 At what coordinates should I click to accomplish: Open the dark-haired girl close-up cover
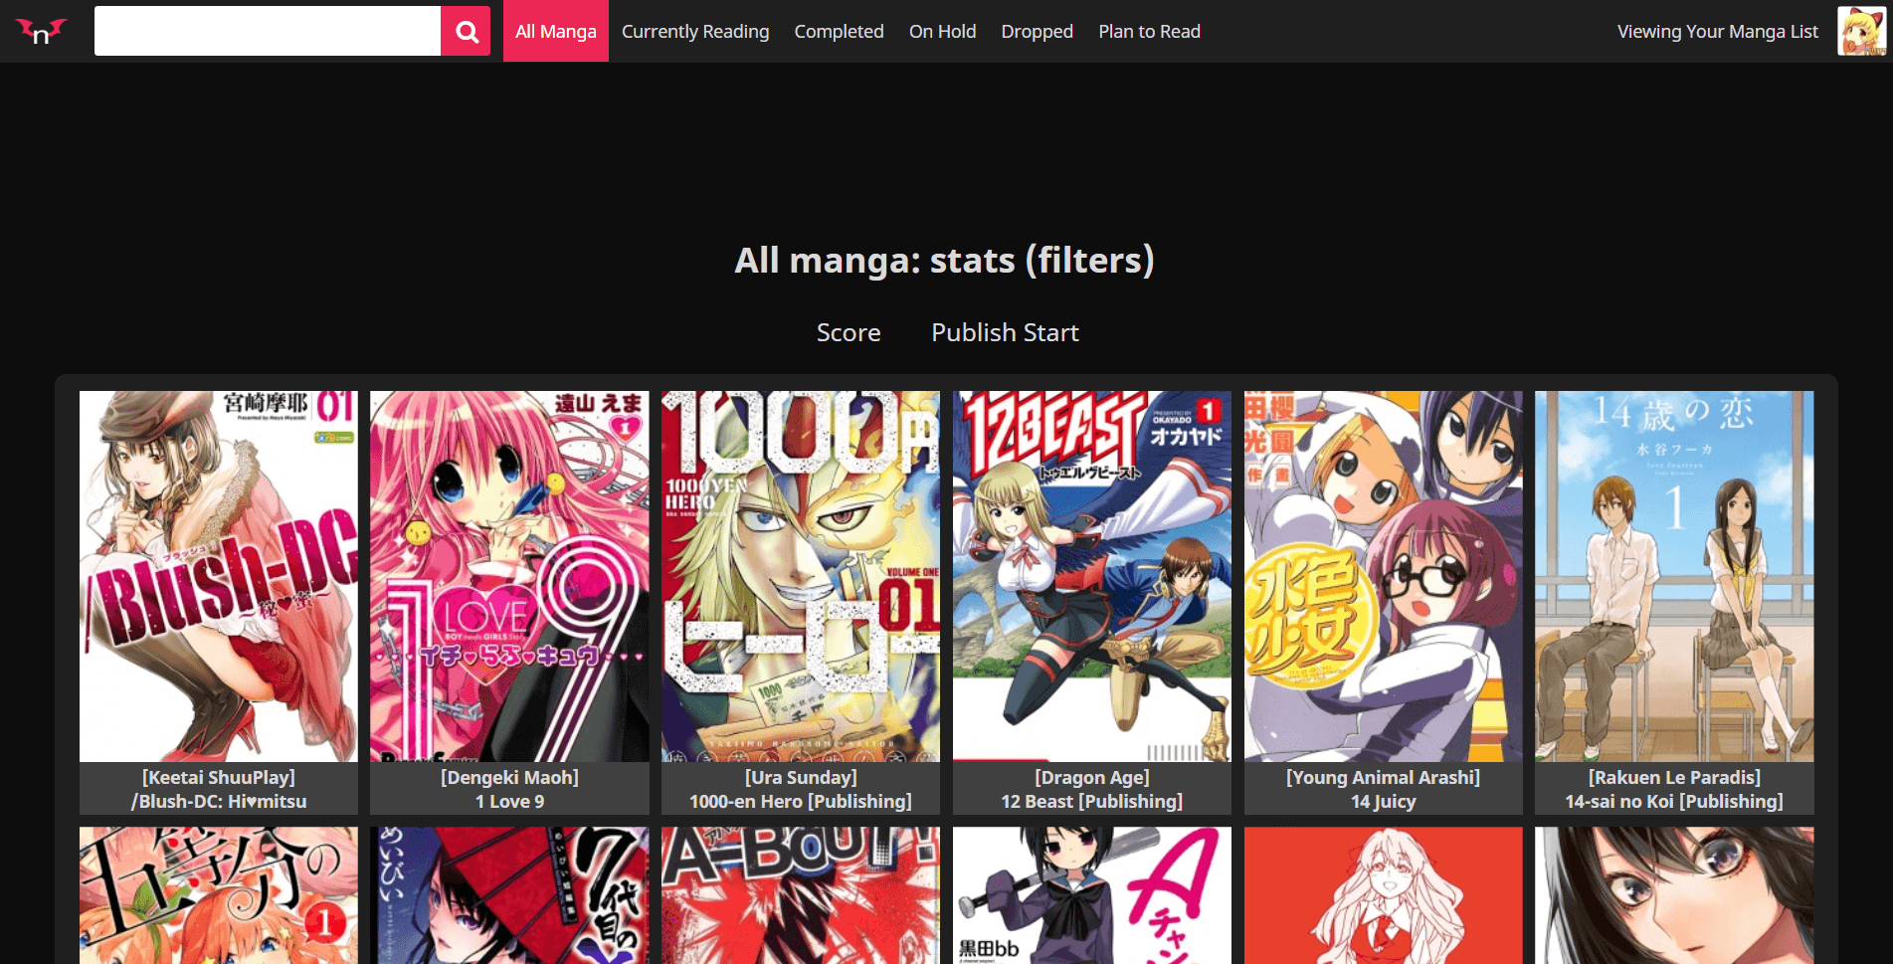(1674, 895)
